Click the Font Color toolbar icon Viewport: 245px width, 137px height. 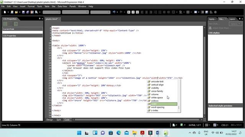point(188,12)
